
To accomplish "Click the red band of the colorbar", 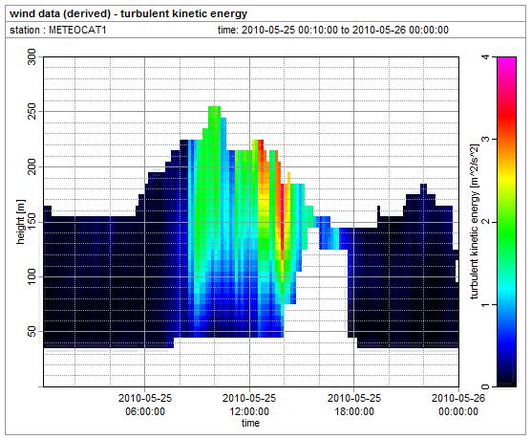I will [506, 116].
